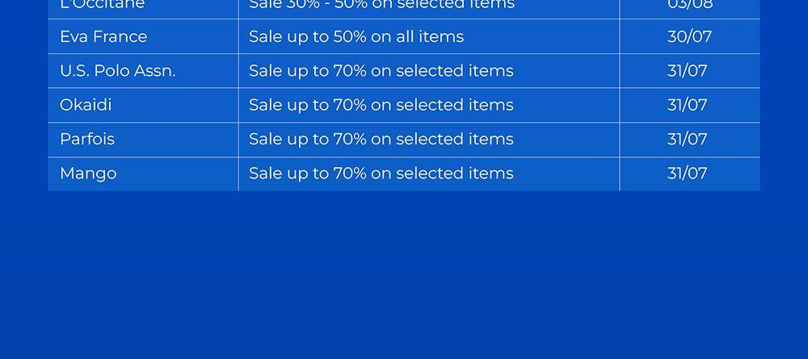Click the 31/07 date in U.S. Polo row
The height and width of the screenshot is (359, 808).
click(x=687, y=71)
